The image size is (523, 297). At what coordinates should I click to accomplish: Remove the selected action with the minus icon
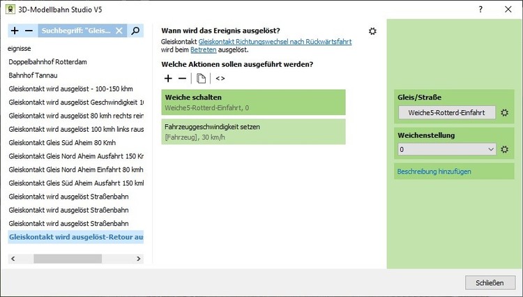click(x=182, y=78)
